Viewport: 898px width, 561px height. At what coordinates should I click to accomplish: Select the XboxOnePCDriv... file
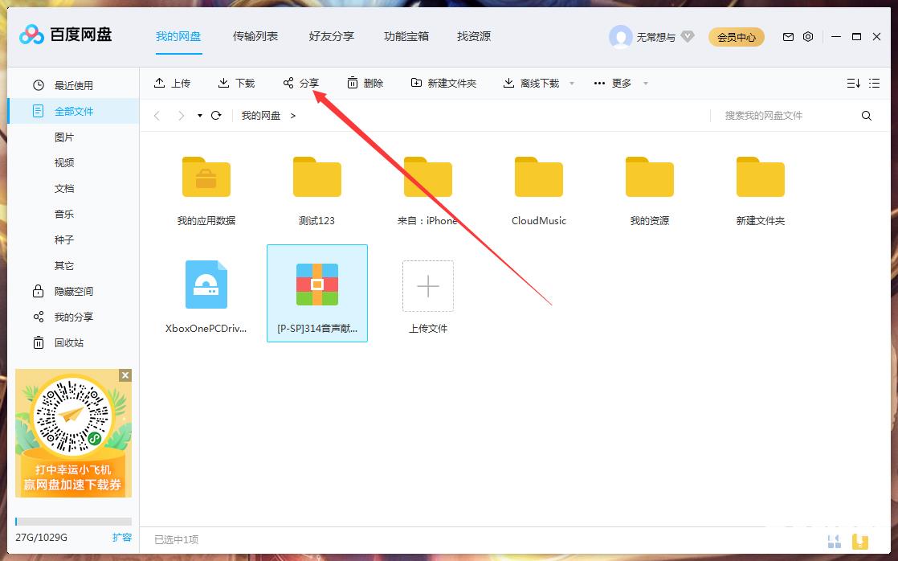tap(206, 293)
